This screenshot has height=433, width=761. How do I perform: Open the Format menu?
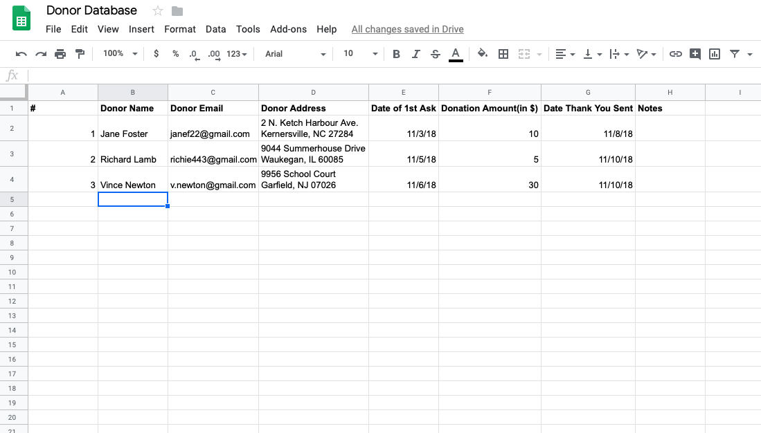(x=179, y=29)
